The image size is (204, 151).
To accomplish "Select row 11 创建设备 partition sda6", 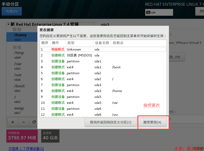I will coord(103,109).
